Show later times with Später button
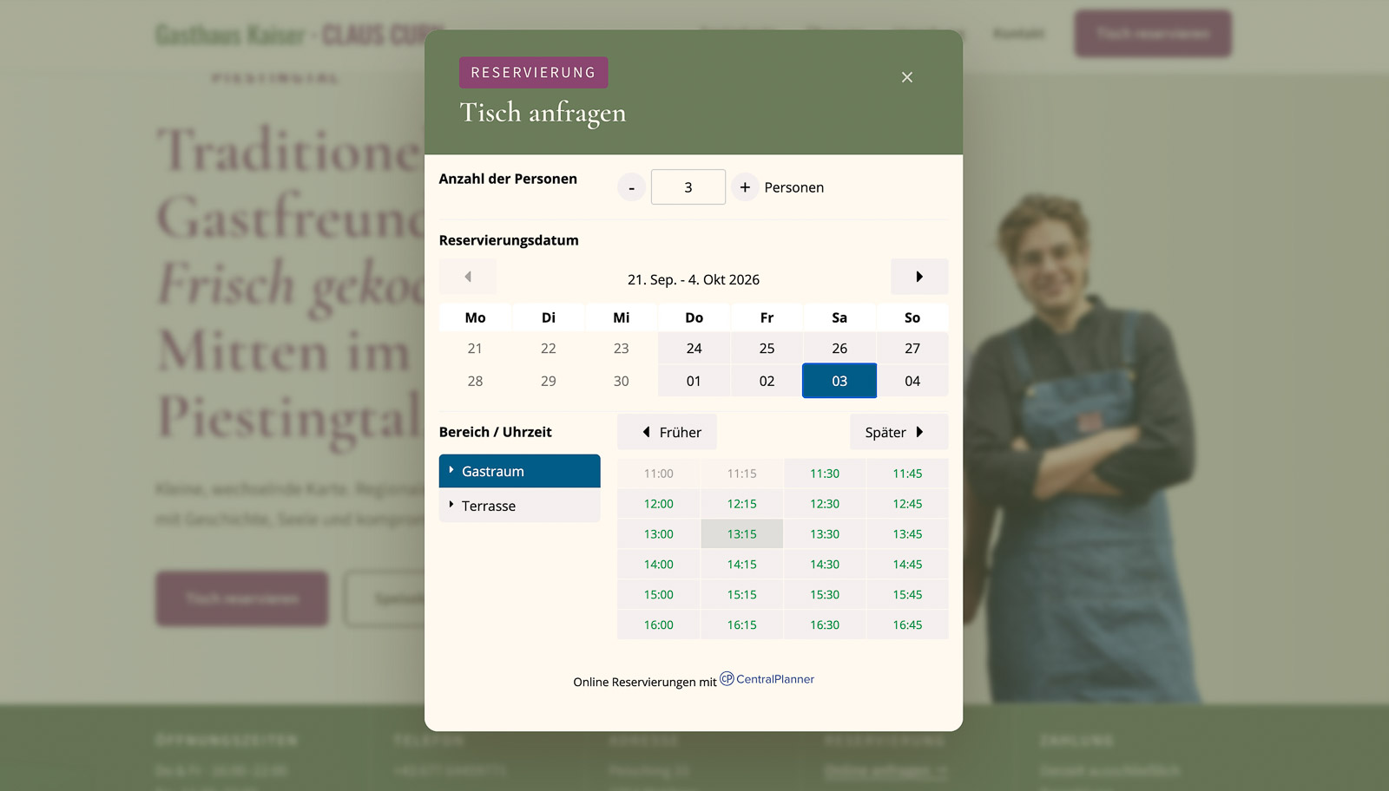 tap(899, 432)
